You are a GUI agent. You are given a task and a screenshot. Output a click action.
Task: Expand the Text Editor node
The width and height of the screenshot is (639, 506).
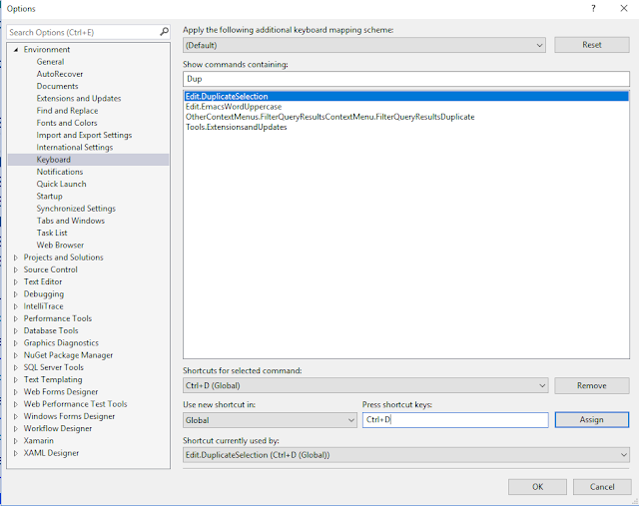[x=16, y=281]
